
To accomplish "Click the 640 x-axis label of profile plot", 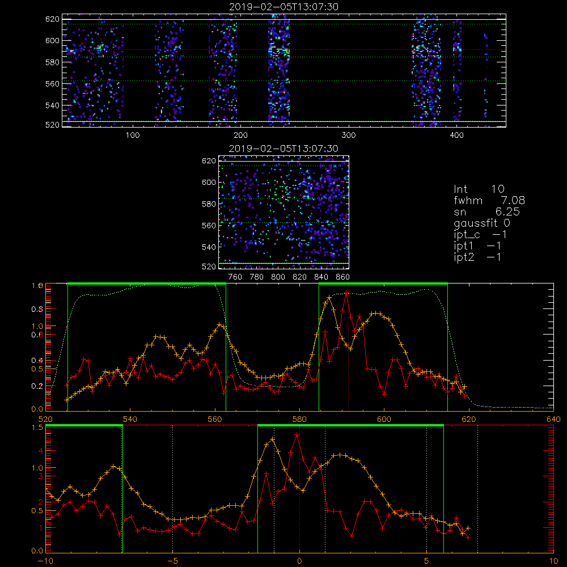I will tap(553, 420).
